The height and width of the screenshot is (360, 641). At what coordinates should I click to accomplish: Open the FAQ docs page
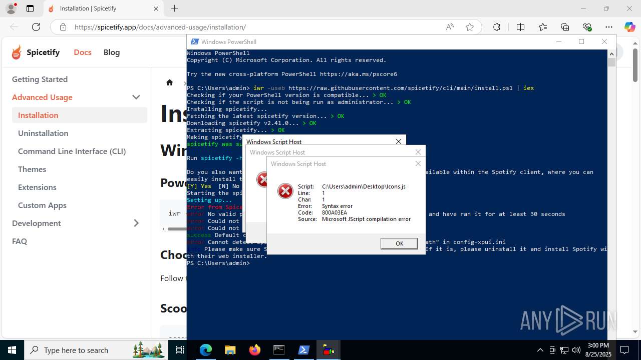tap(20, 241)
